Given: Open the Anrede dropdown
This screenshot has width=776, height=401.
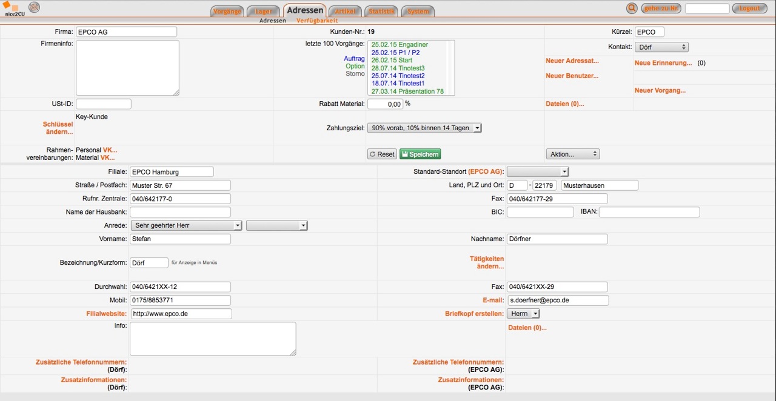Looking at the screenshot, I should pyautogui.click(x=186, y=225).
